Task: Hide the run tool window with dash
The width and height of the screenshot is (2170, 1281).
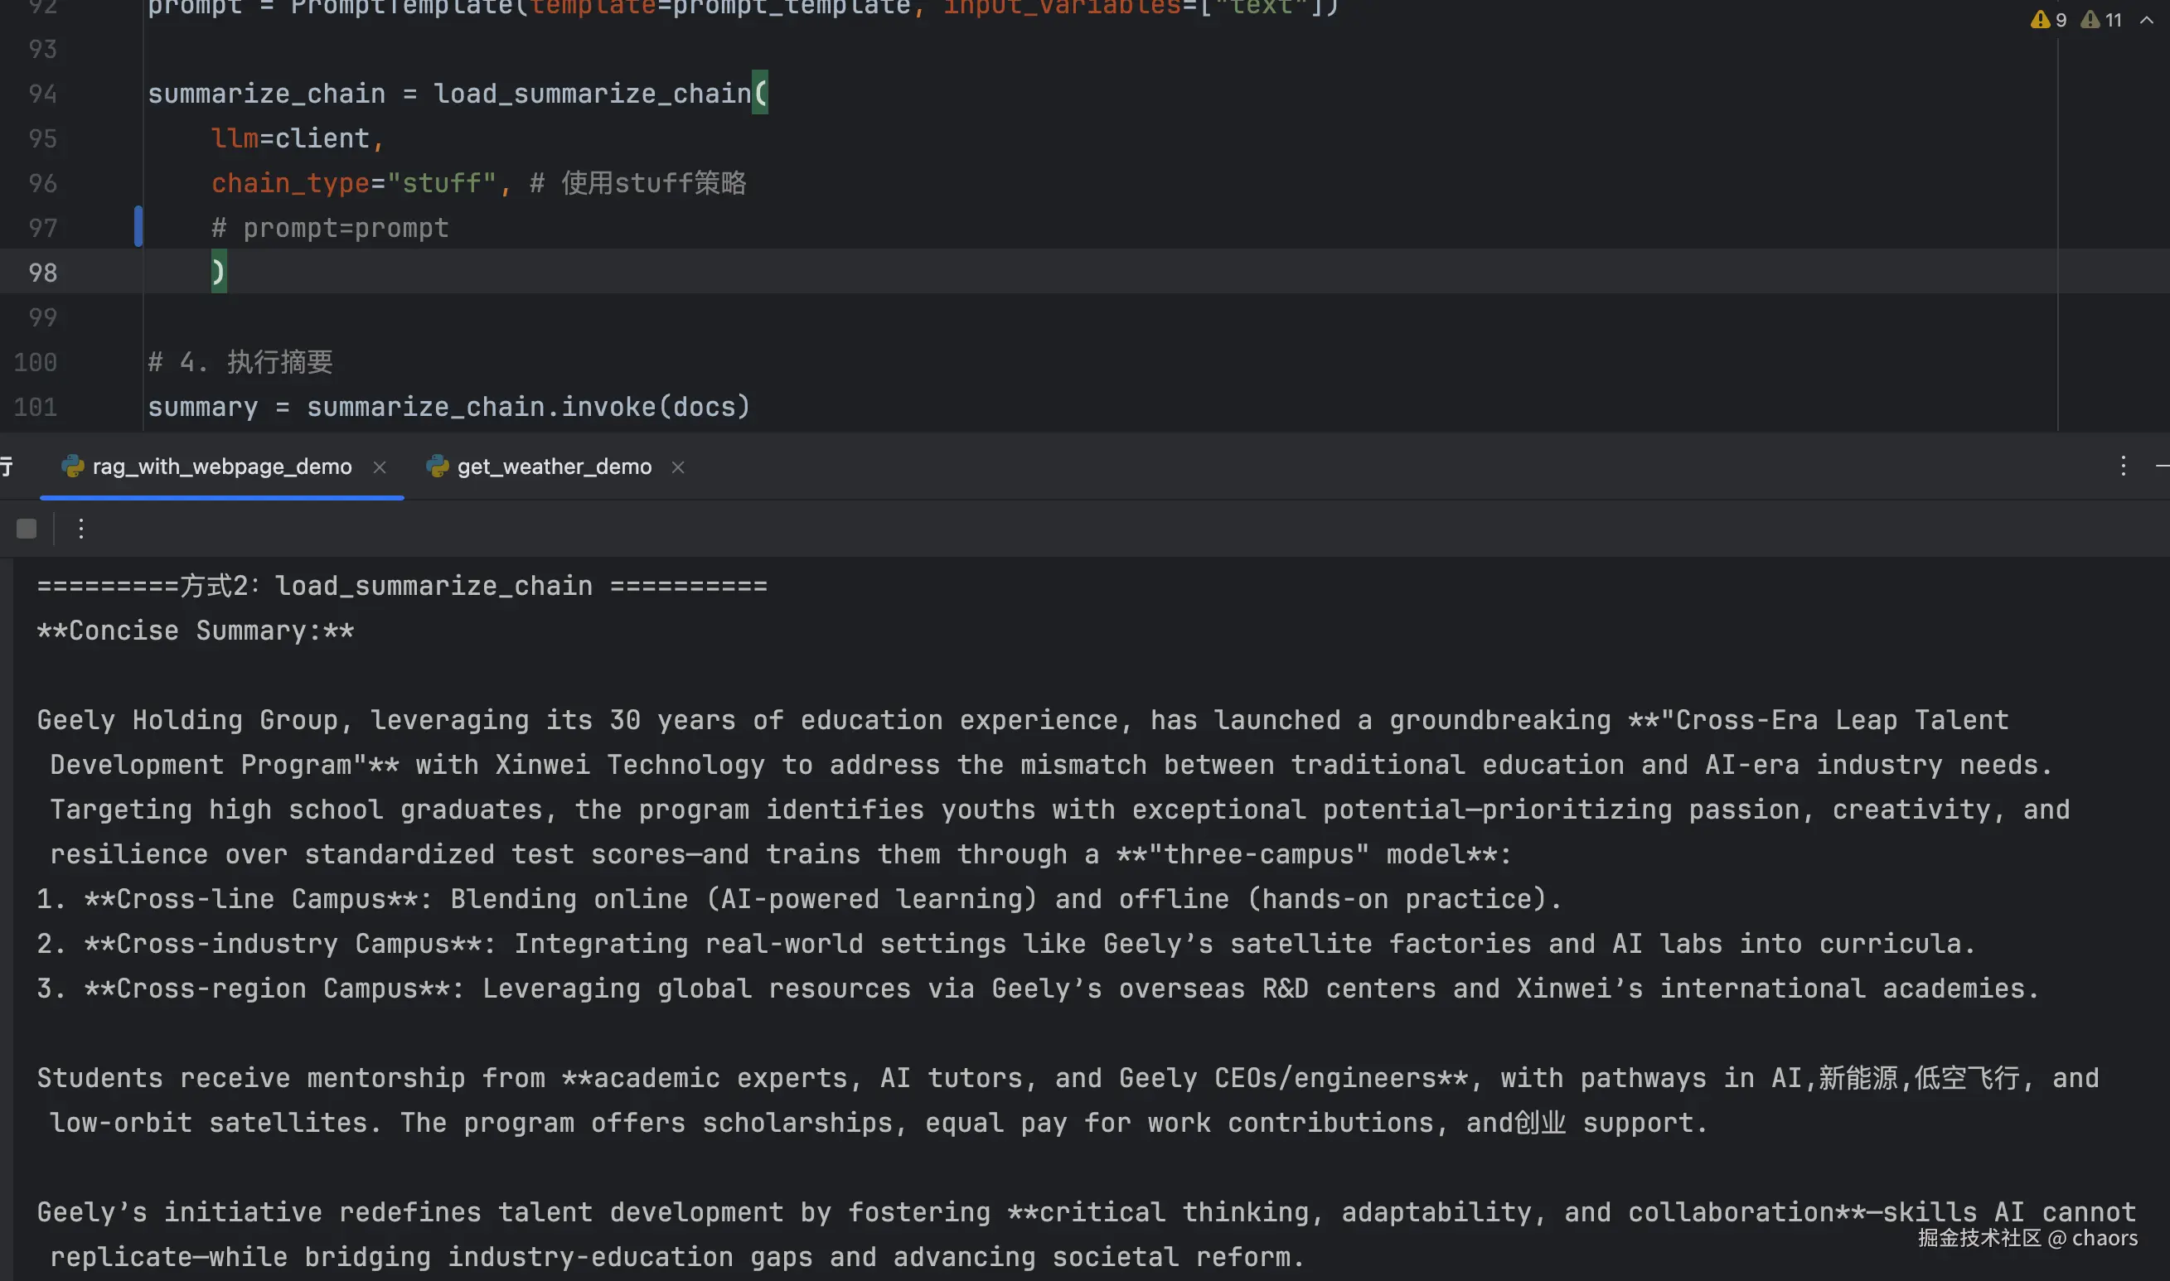Action: 2162,466
